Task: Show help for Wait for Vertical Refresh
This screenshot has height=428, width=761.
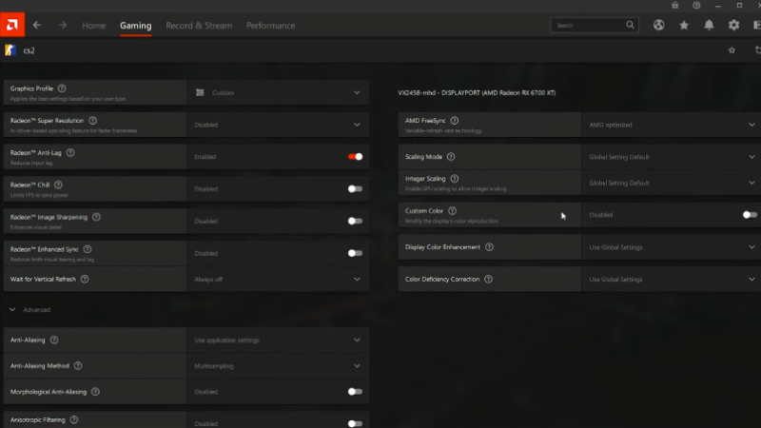Action: (x=85, y=279)
